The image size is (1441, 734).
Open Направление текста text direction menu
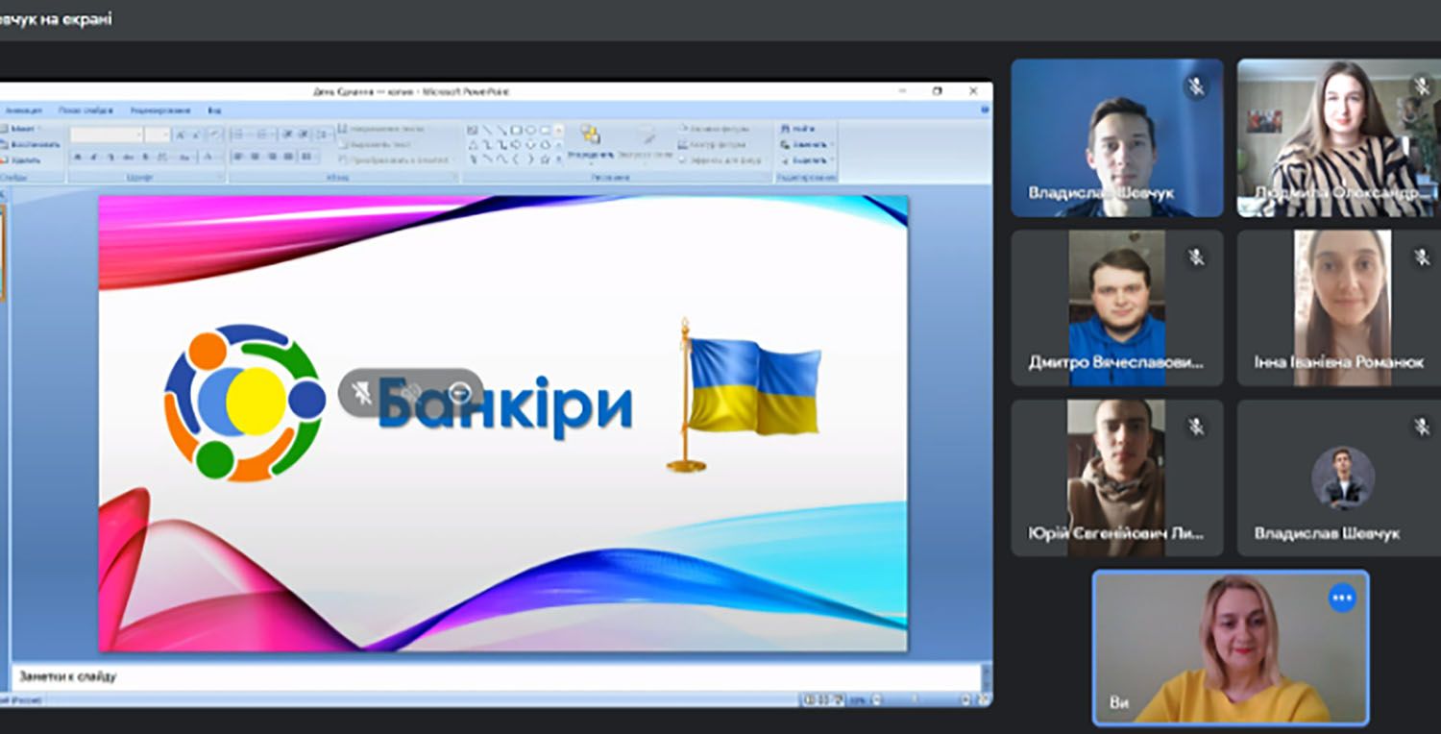coord(381,129)
